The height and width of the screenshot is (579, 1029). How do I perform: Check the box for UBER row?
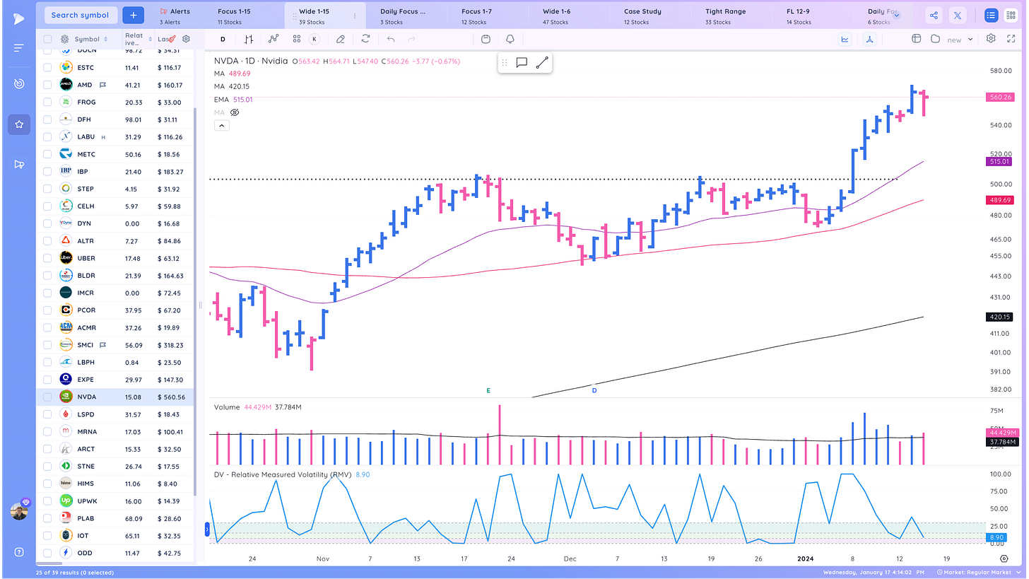pyautogui.click(x=47, y=258)
